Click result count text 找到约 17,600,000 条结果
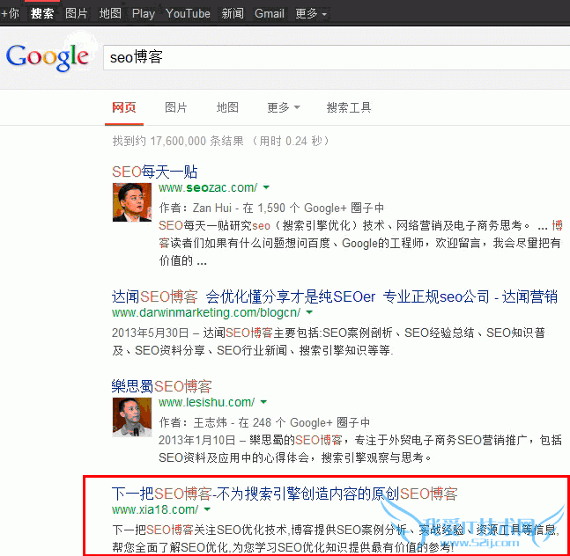This screenshot has width=570, height=556. coord(178,141)
